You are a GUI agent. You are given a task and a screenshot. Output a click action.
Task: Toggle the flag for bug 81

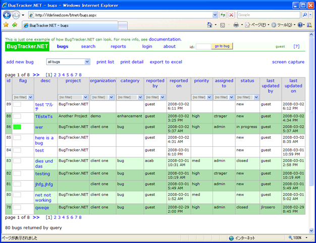[x=17, y=184]
